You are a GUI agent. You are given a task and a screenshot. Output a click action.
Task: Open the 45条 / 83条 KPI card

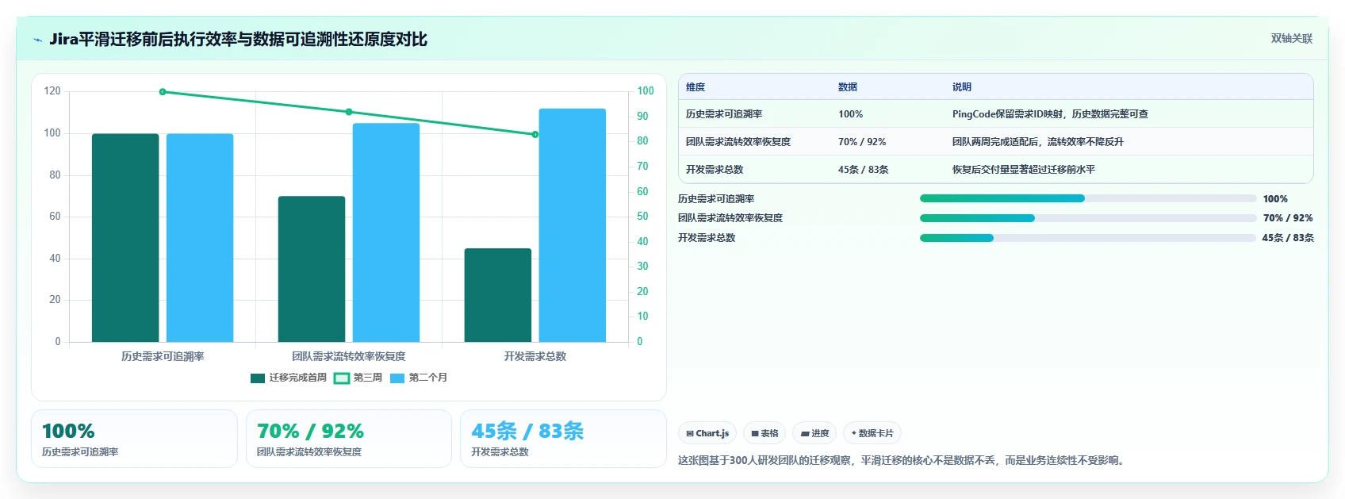pyautogui.click(x=563, y=439)
